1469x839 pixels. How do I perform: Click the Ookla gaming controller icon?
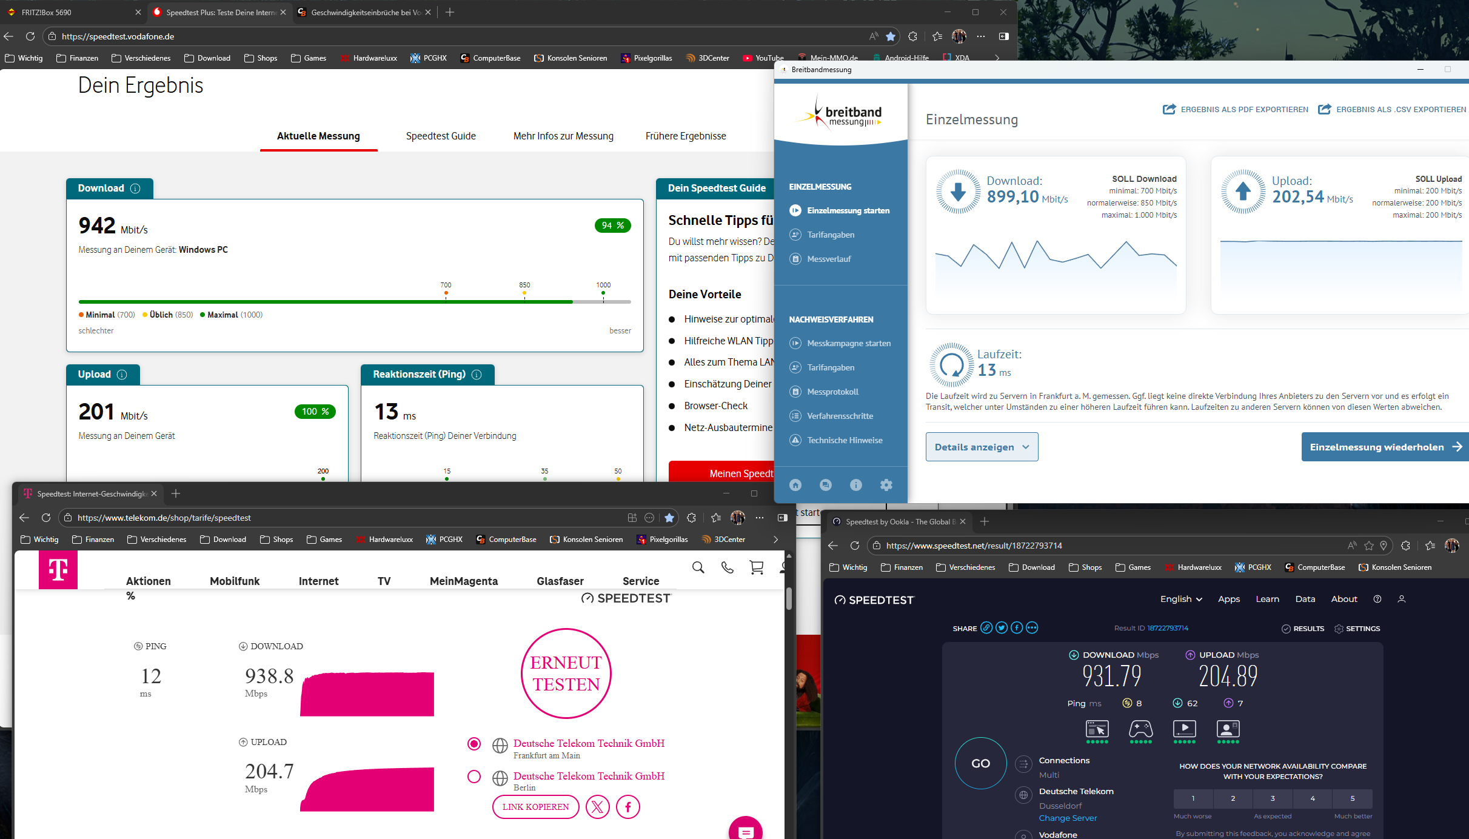(1140, 729)
